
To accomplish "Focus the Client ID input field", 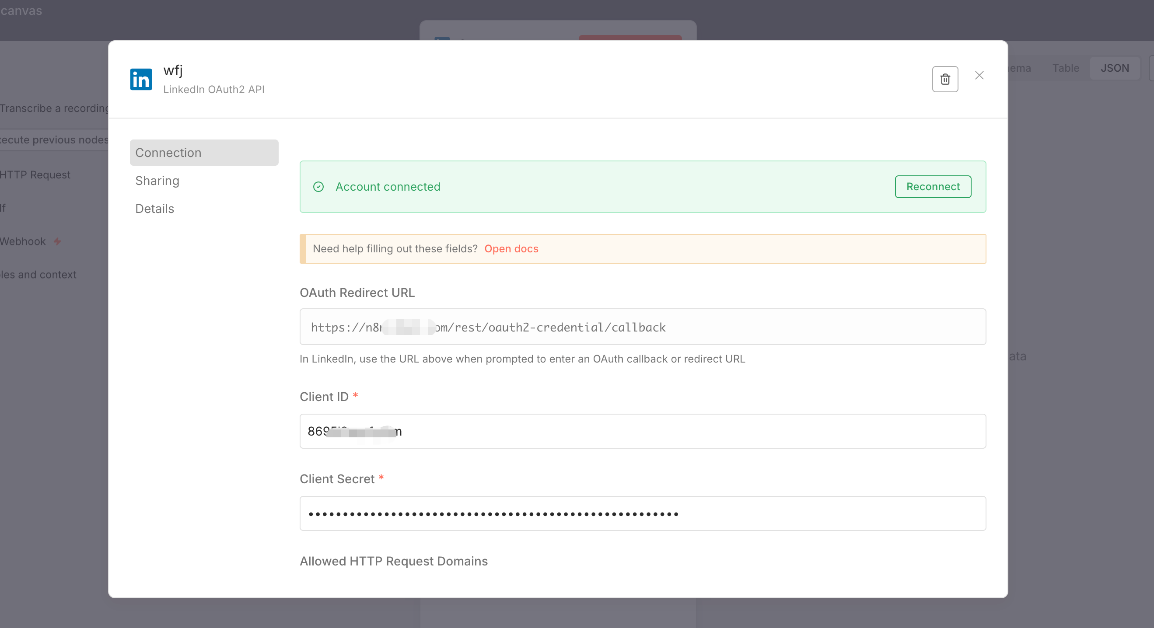I will point(643,431).
